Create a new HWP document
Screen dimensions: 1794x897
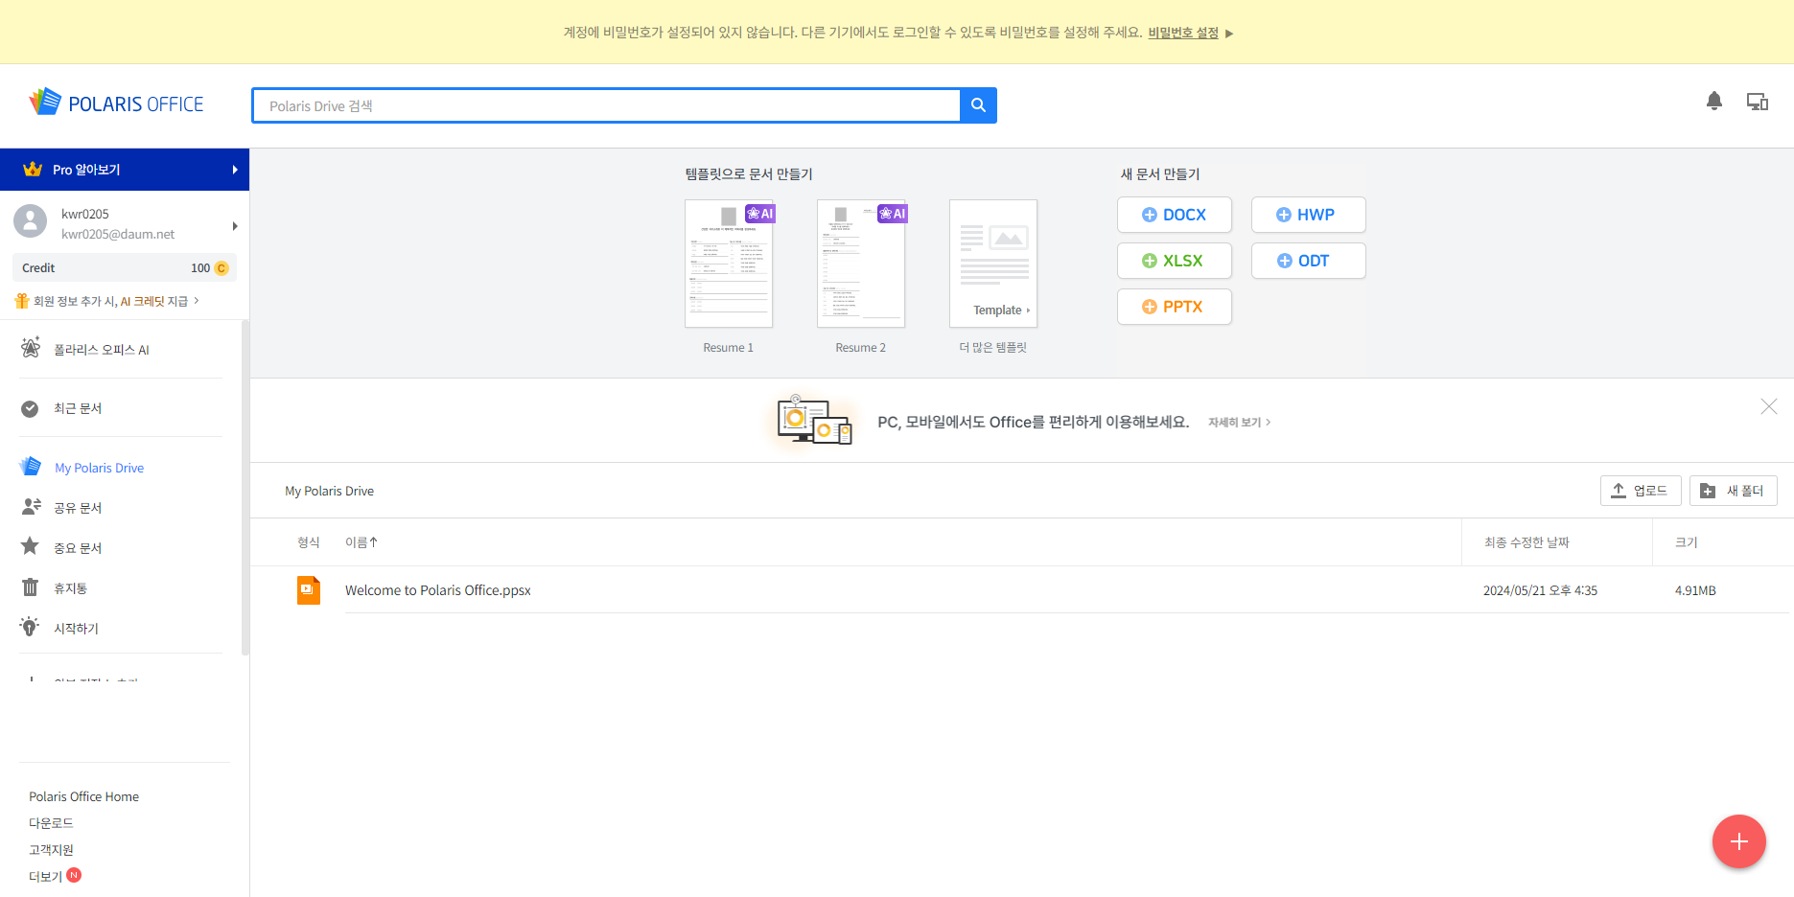[1309, 215]
